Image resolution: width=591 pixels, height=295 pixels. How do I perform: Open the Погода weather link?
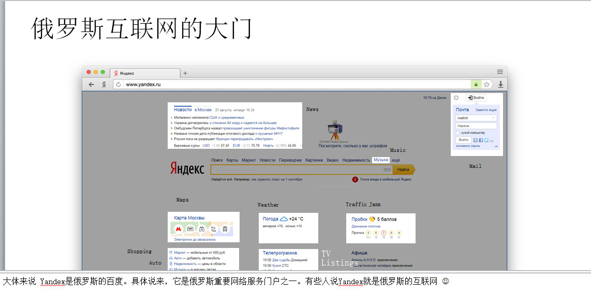tap(270, 219)
